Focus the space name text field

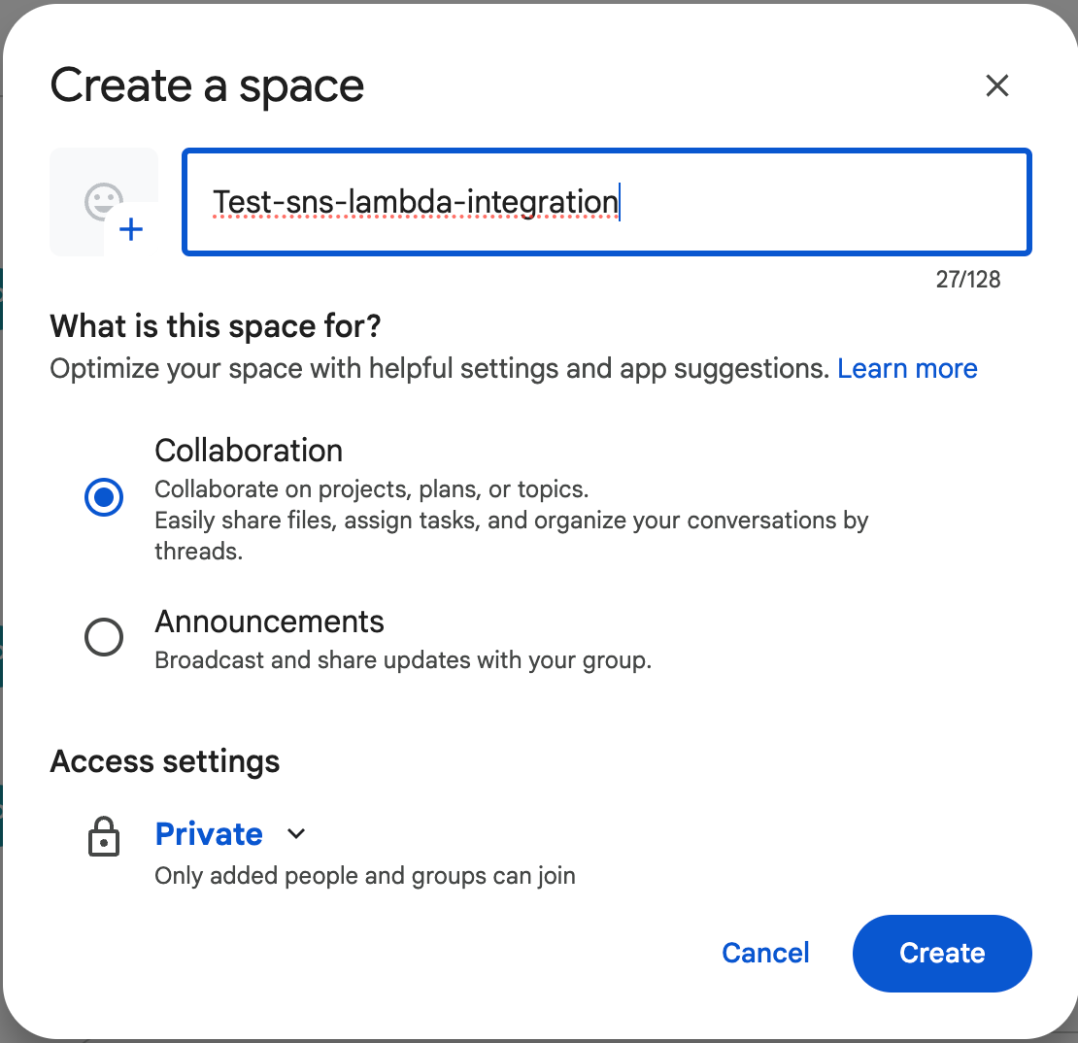(606, 202)
